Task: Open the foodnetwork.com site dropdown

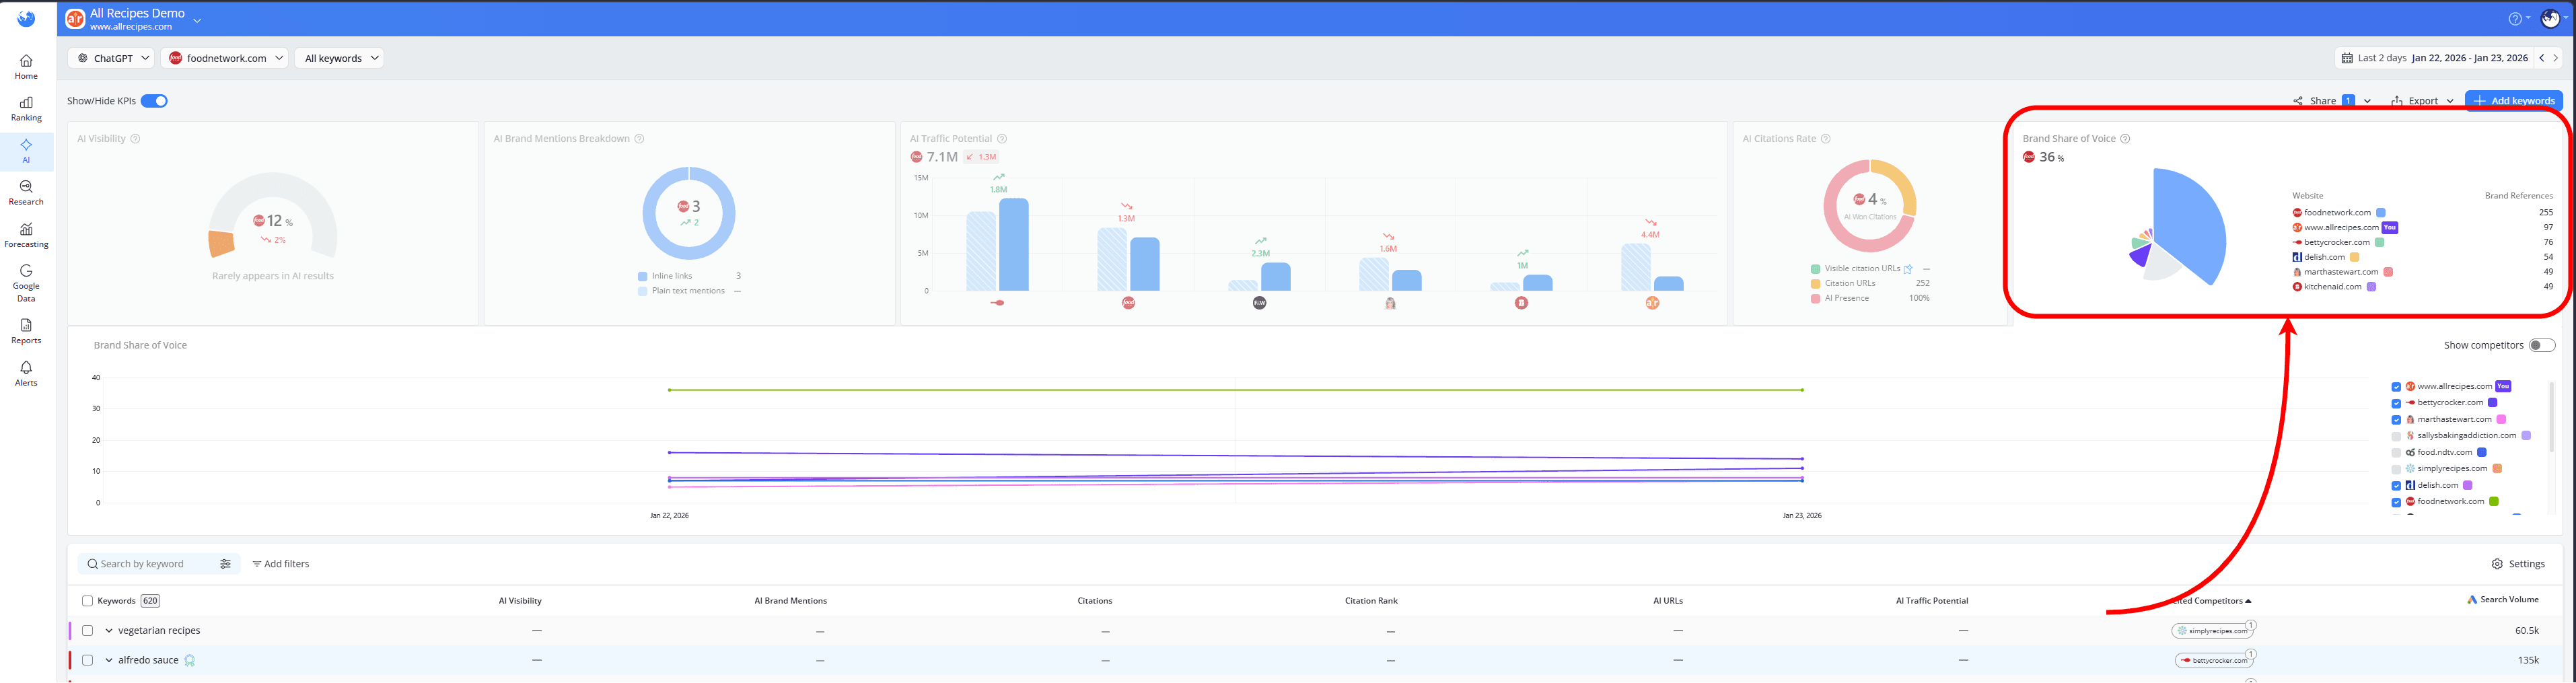Action: tap(224, 58)
